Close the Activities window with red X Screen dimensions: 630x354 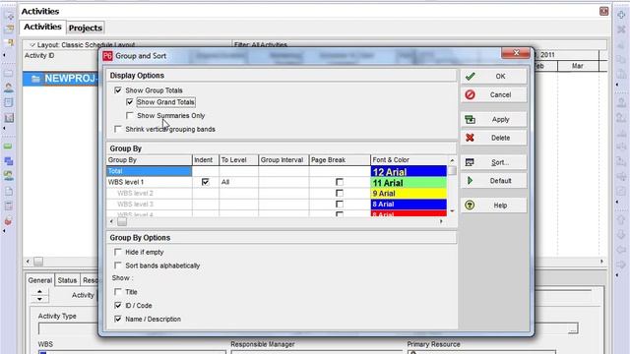pyautogui.click(x=603, y=11)
